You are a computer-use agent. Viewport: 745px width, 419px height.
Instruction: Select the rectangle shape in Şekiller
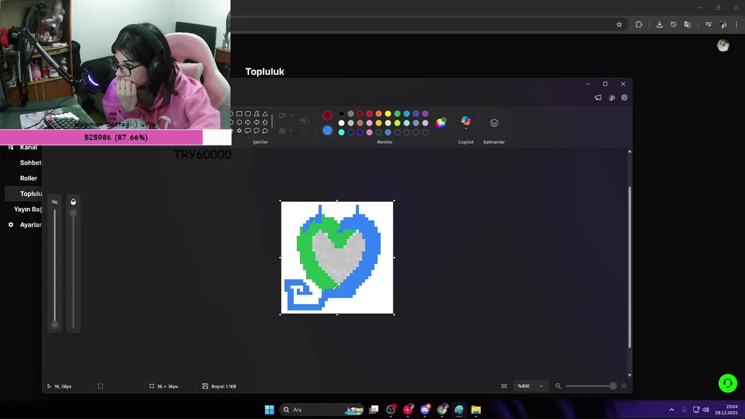[239, 114]
